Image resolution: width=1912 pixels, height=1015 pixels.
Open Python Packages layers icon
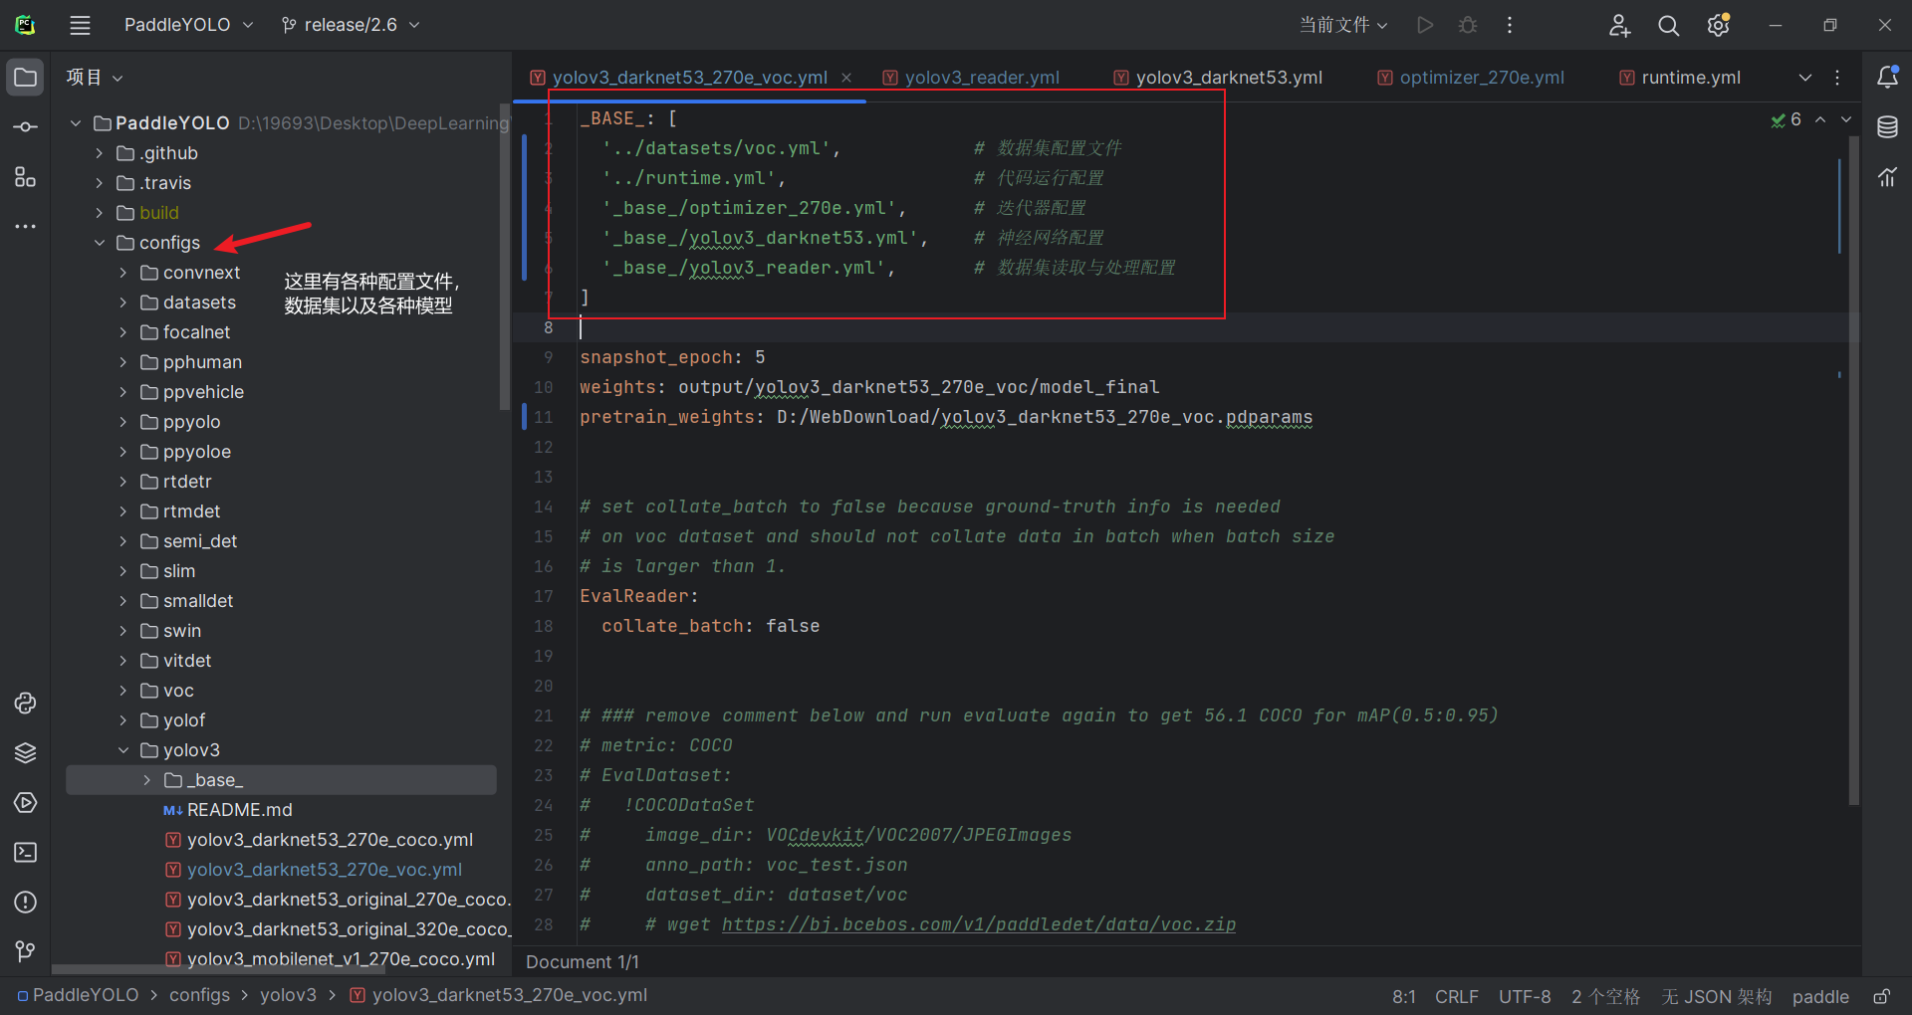pyautogui.click(x=26, y=753)
